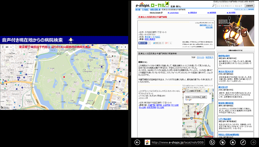Click the split-view divider handle between apps
The width and height of the screenshot is (259, 147).
pos(130,74)
